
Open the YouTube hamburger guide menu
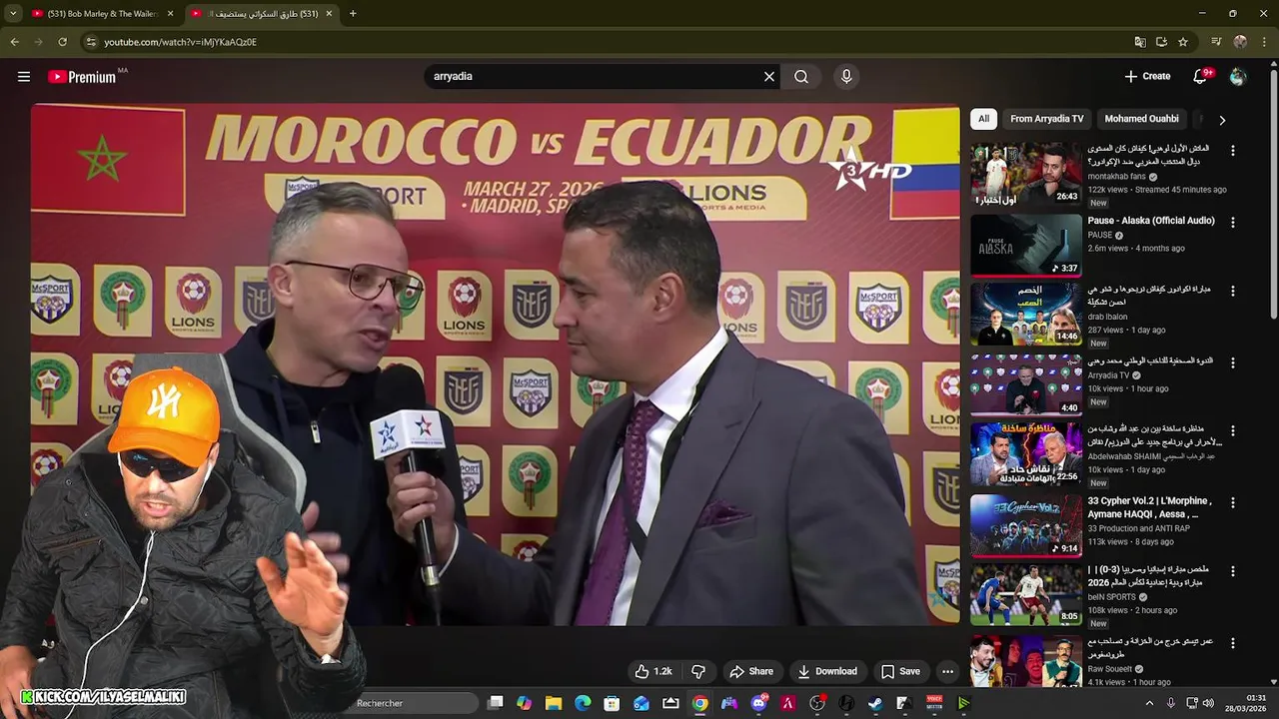click(x=24, y=77)
